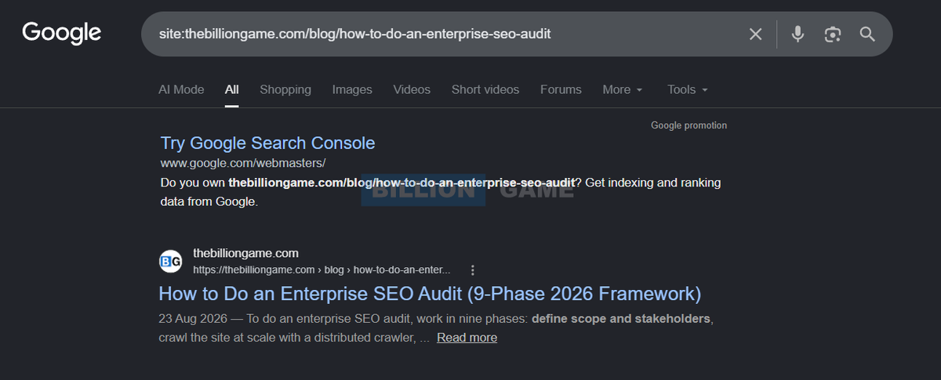
Task: Switch to Images tab
Action: click(x=352, y=89)
